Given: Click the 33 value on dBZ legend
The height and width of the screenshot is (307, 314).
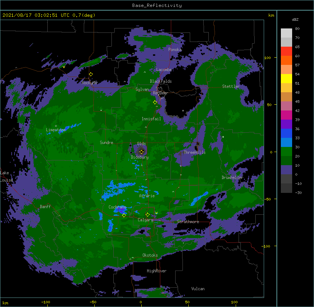Looking at the screenshot, I should (x=297, y=138).
